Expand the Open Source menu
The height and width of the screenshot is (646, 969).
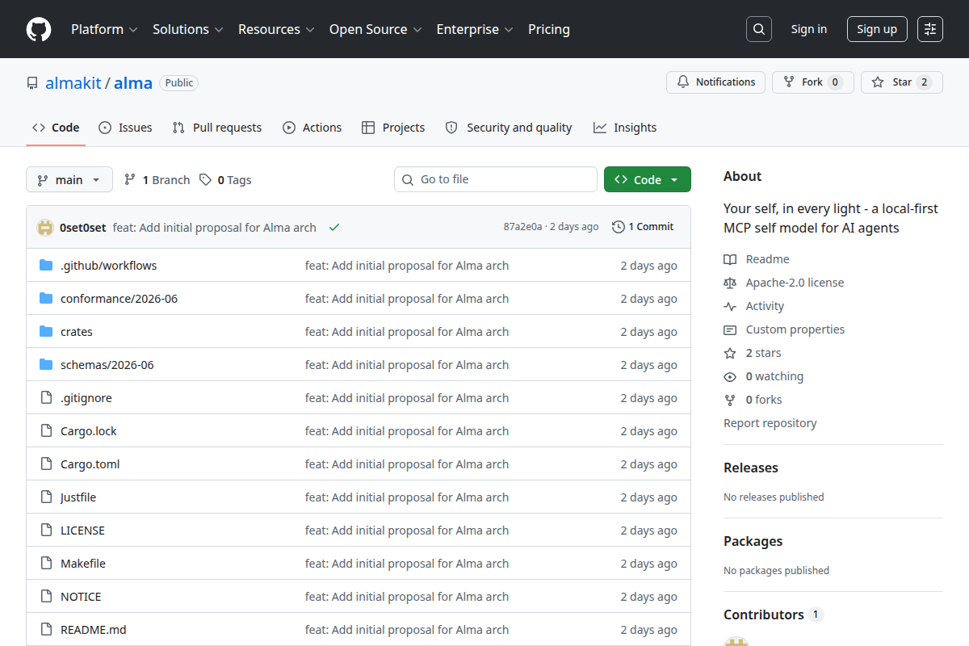tap(375, 29)
